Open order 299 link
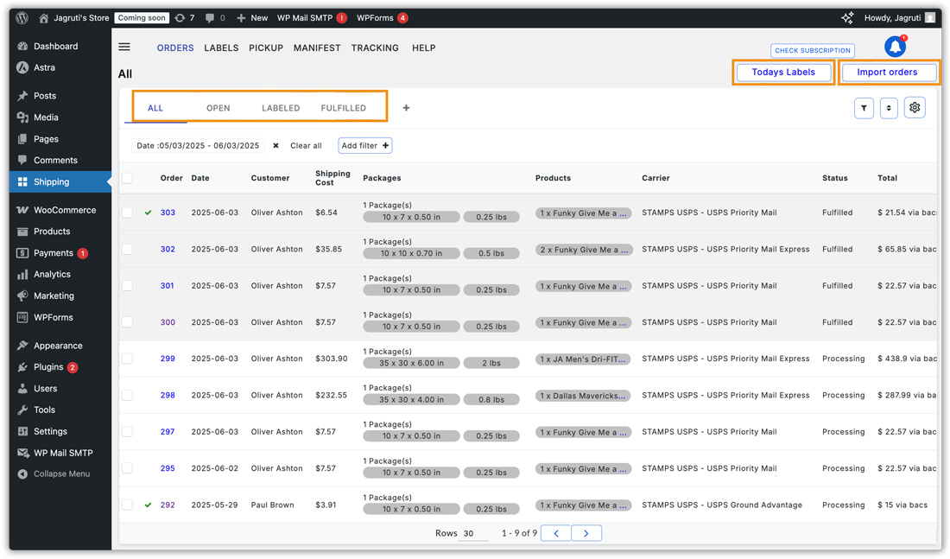The height and width of the screenshot is (559, 950). click(168, 359)
